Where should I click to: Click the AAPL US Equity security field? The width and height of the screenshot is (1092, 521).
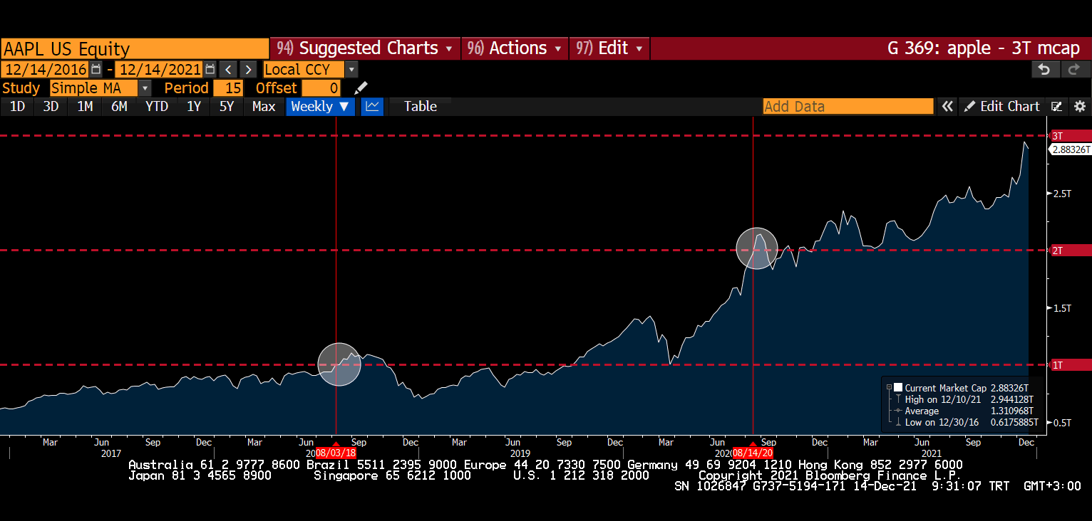[x=135, y=48]
